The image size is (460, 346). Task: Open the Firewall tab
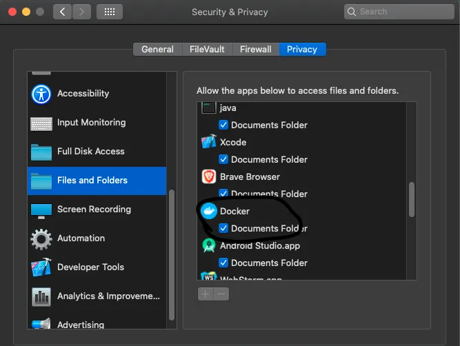tap(256, 49)
